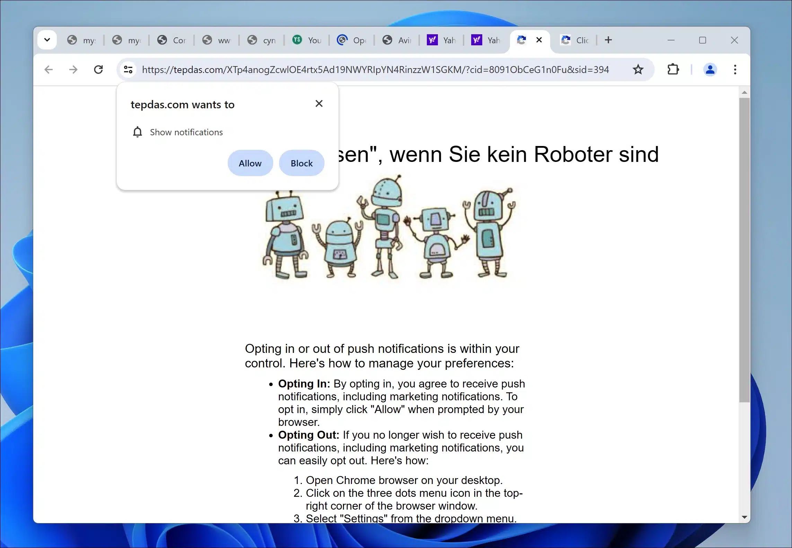Switch to the 'ww' tab
The image size is (792, 548).
(217, 40)
